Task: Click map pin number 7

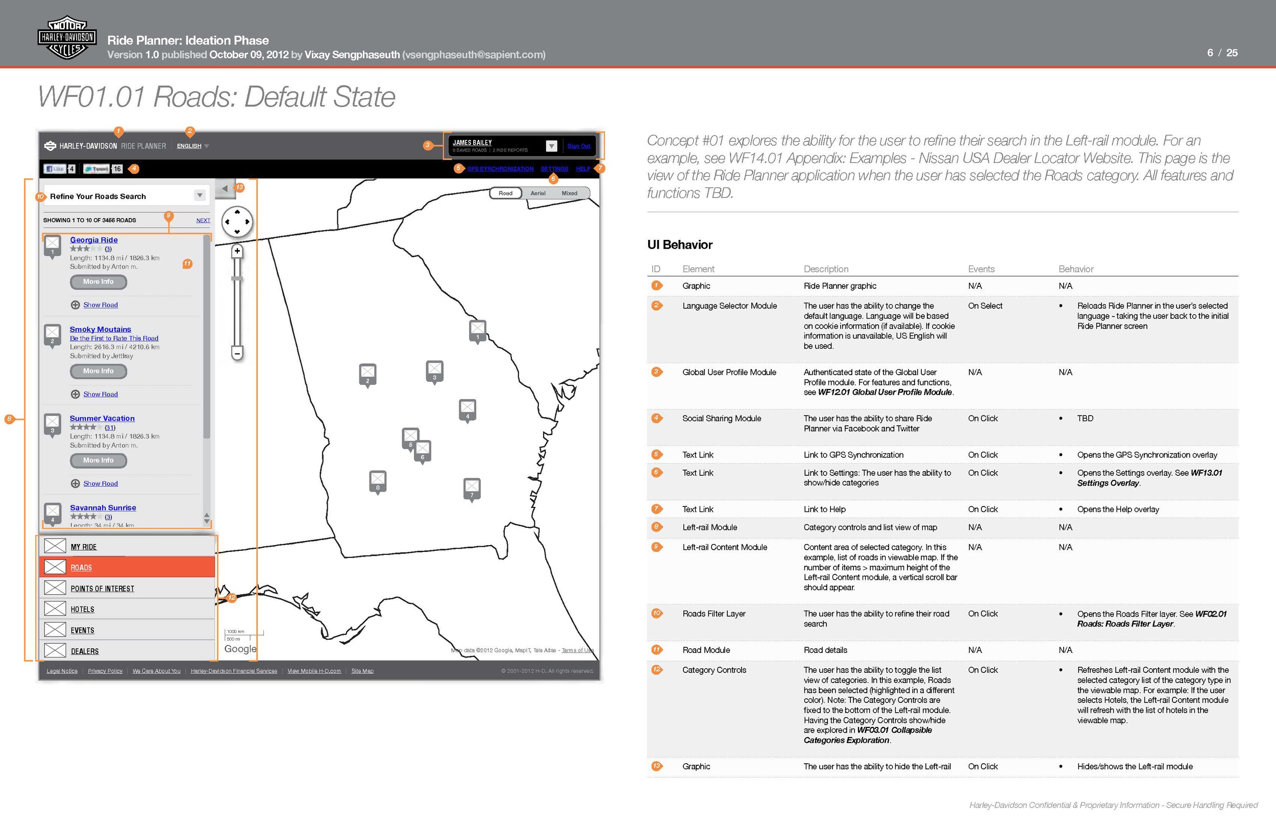Action: pos(472,489)
